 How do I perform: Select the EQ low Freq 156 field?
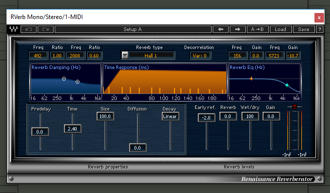tap(237, 55)
